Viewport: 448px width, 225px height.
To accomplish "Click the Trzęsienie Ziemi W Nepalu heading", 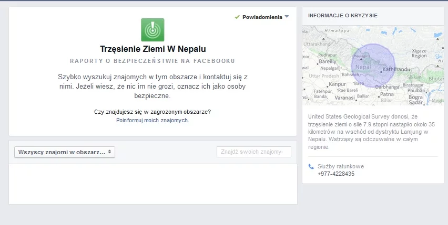I will 153,49.
